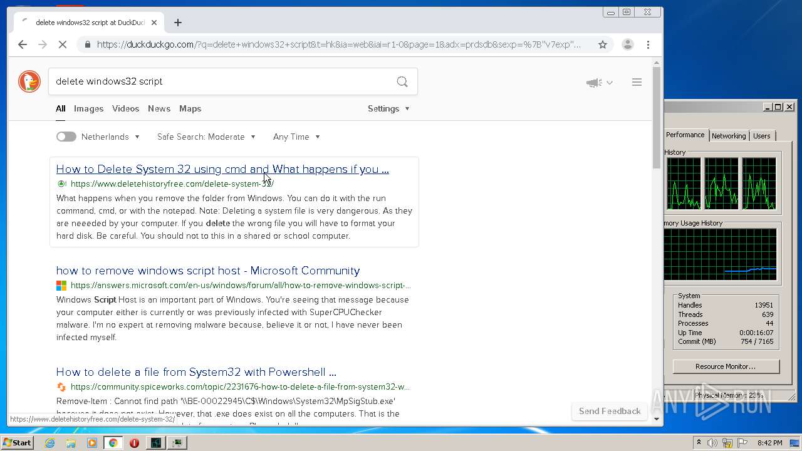This screenshot has height=451, width=802.
Task: Click the volume speaker tray icon
Action: pyautogui.click(x=712, y=443)
